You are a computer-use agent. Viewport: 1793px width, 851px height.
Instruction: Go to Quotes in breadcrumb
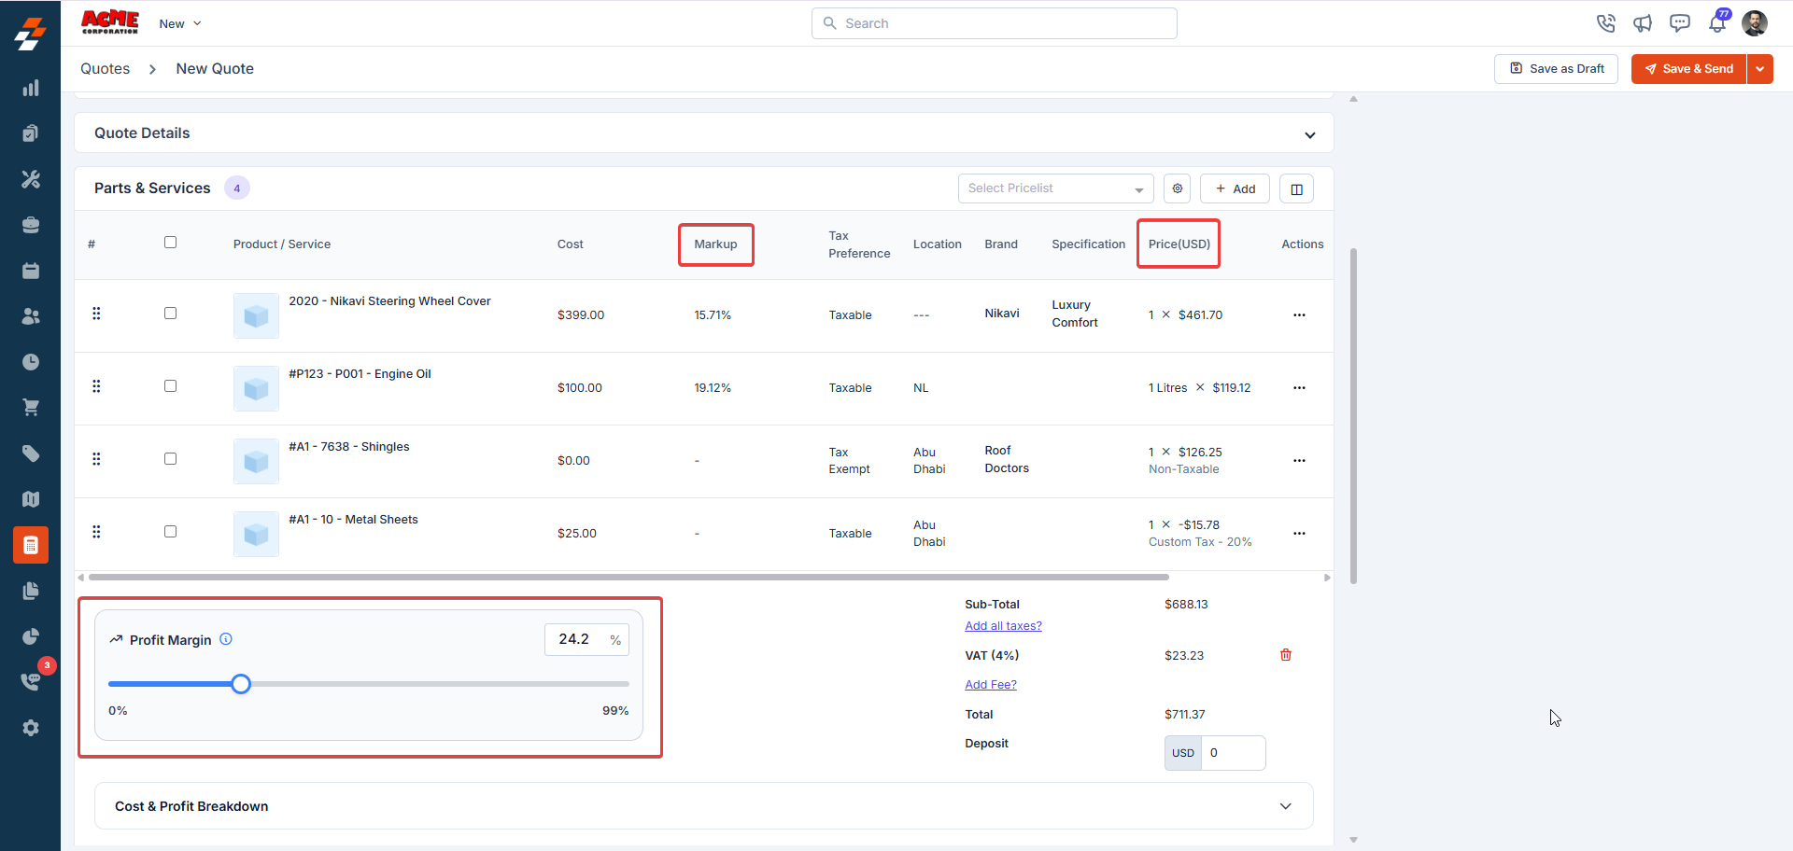click(x=105, y=69)
